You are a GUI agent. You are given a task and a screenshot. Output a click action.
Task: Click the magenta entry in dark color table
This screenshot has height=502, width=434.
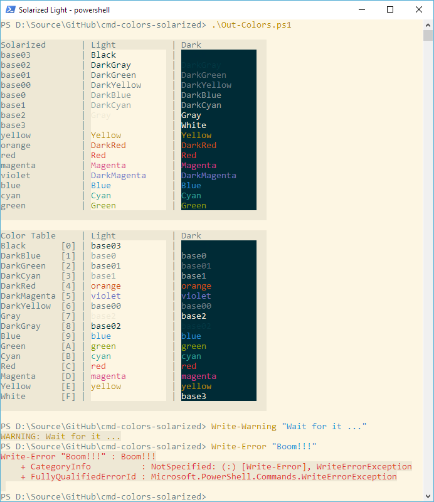[199, 376]
